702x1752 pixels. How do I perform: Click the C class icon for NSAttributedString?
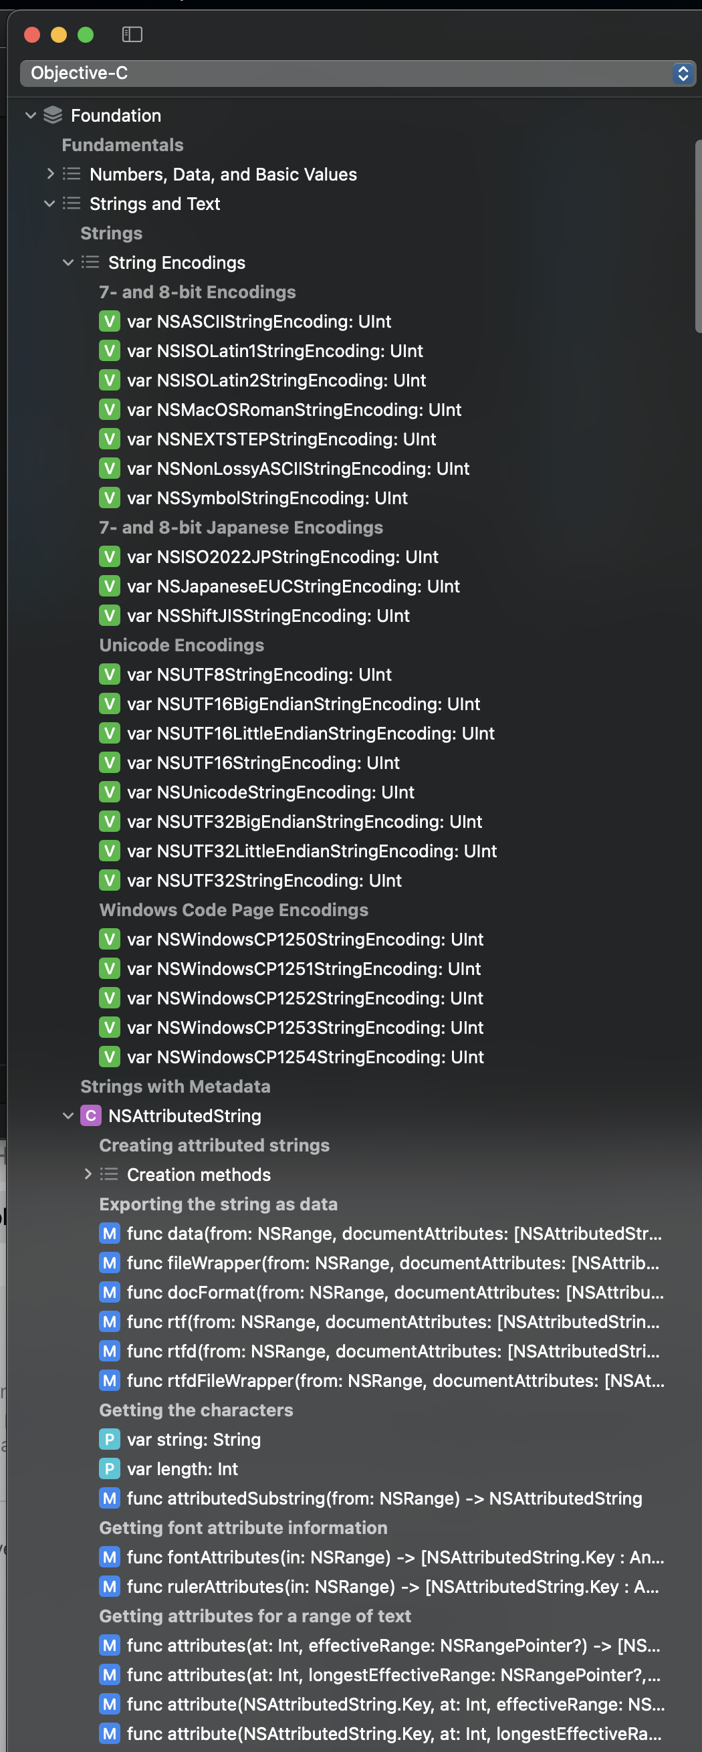click(x=90, y=1115)
